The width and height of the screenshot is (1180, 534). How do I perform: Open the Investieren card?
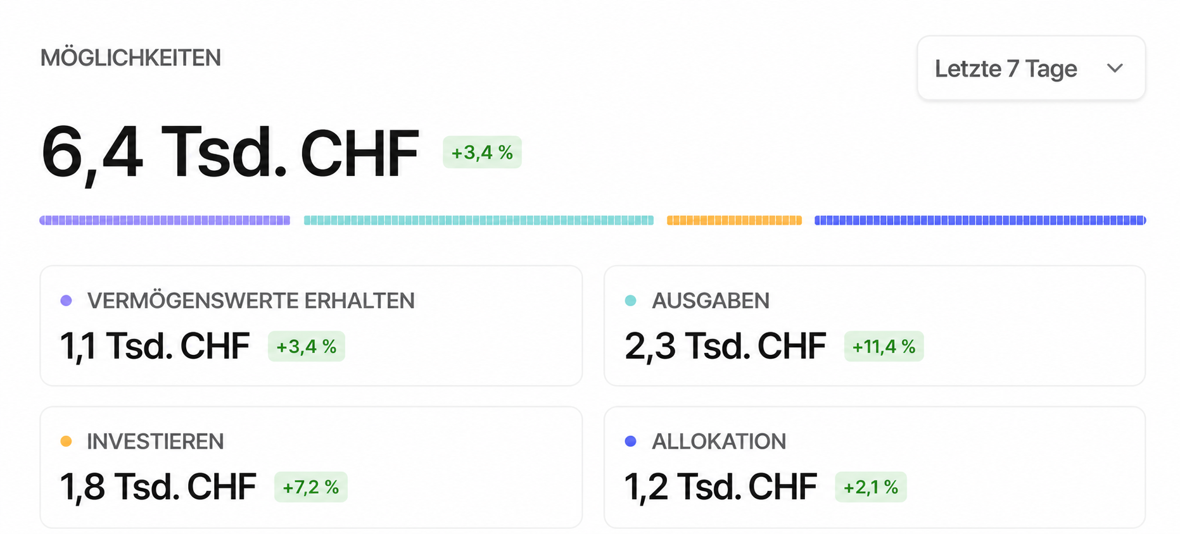point(311,467)
